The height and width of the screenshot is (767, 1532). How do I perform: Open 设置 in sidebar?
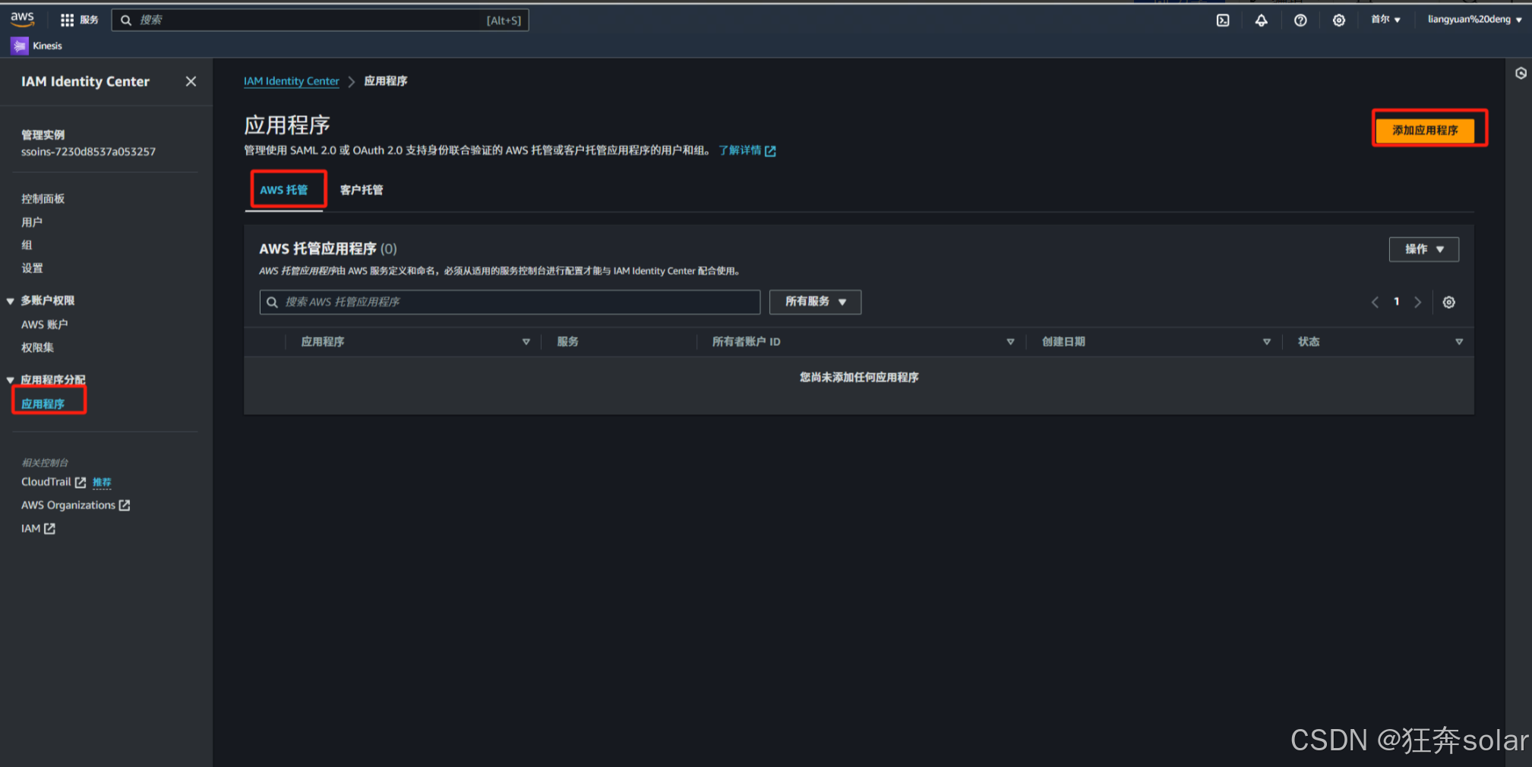point(32,269)
